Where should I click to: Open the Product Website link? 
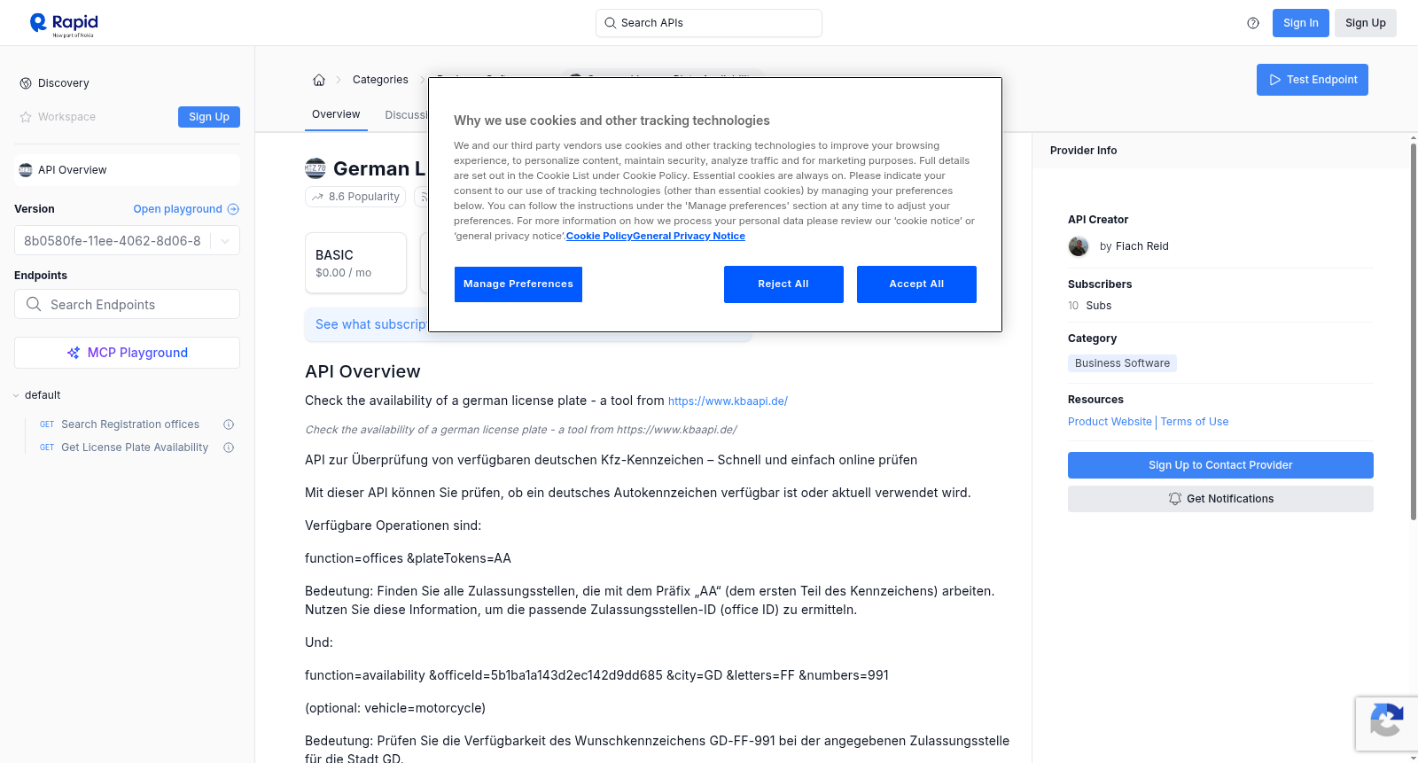[1110, 422]
